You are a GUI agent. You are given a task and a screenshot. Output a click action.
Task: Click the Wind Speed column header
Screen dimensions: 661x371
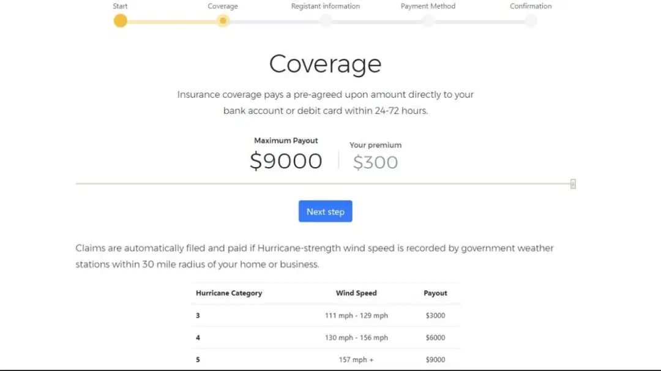click(356, 293)
